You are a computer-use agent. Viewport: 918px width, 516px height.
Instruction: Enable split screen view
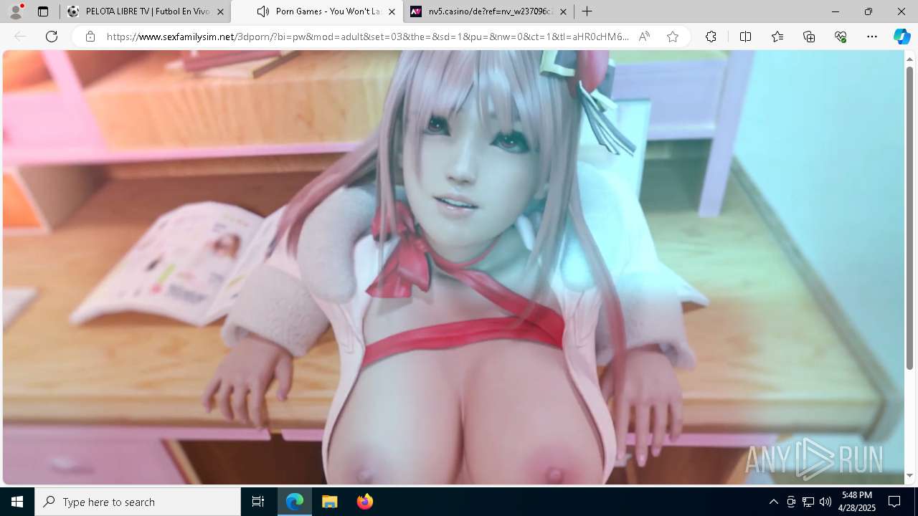tap(745, 37)
